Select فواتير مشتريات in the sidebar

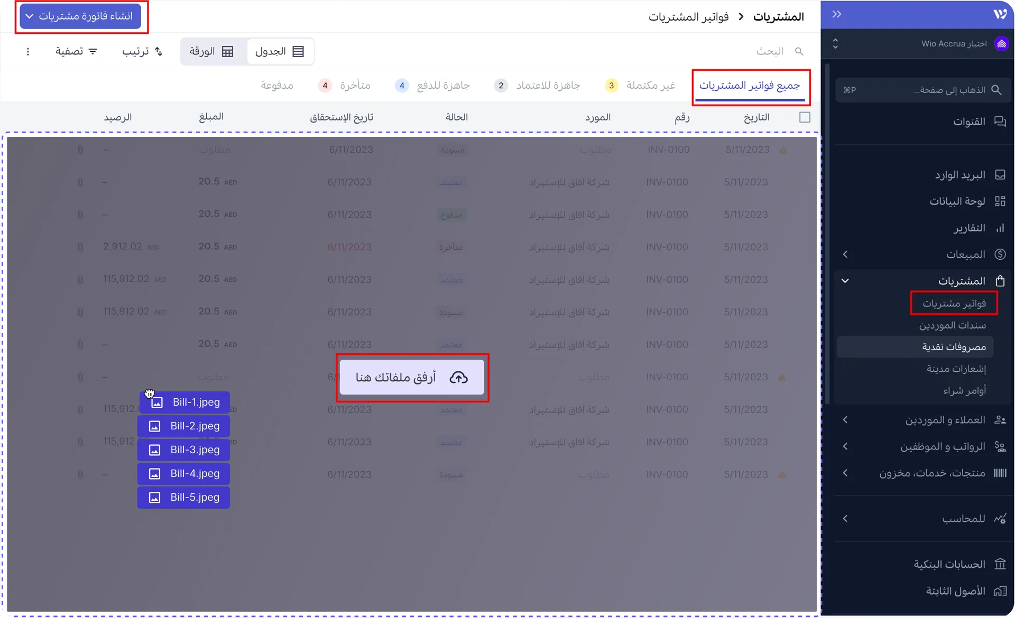[954, 303]
